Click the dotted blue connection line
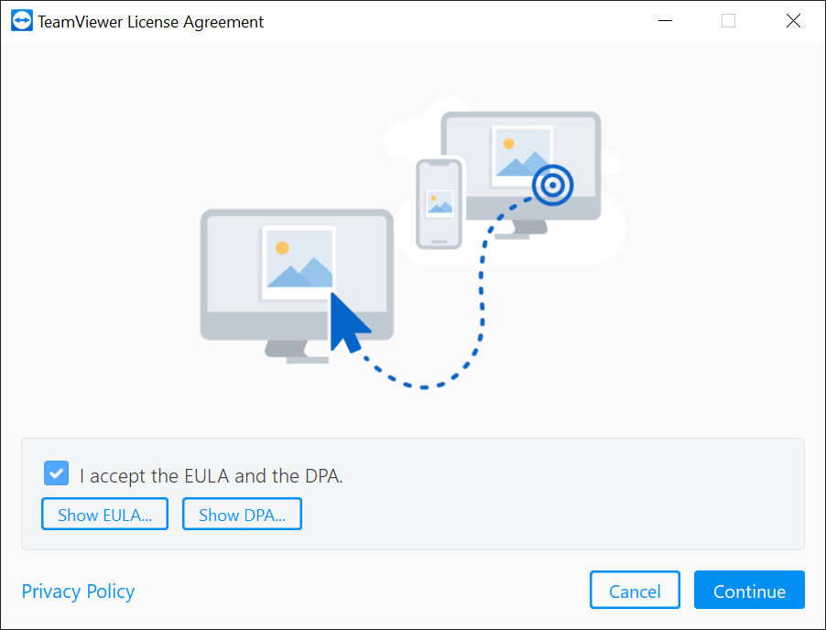Screen dimensions: 826x630 478,316
